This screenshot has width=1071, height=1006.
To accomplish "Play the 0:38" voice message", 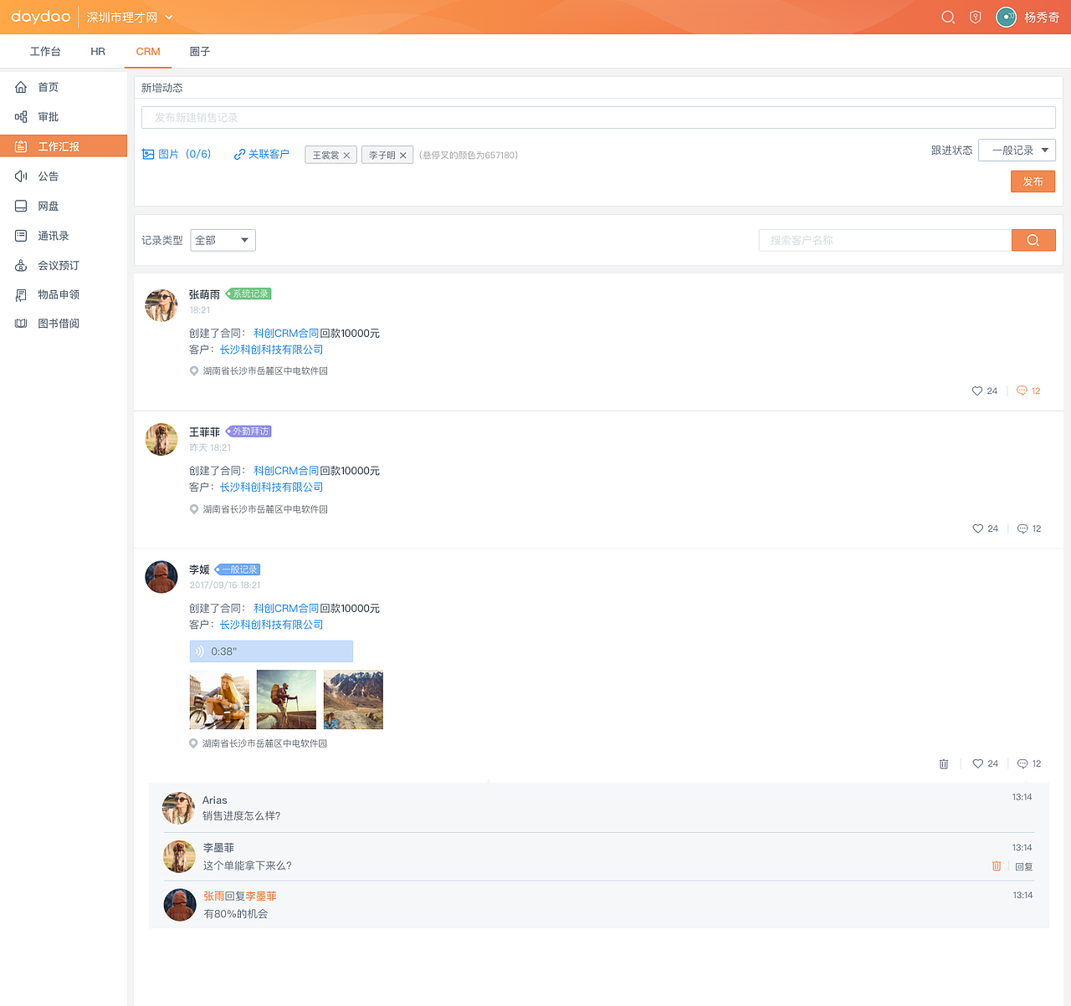I will pyautogui.click(x=271, y=651).
